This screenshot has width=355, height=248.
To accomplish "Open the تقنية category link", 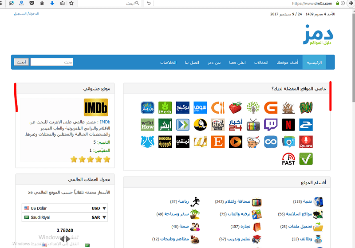I will click(308, 201).
